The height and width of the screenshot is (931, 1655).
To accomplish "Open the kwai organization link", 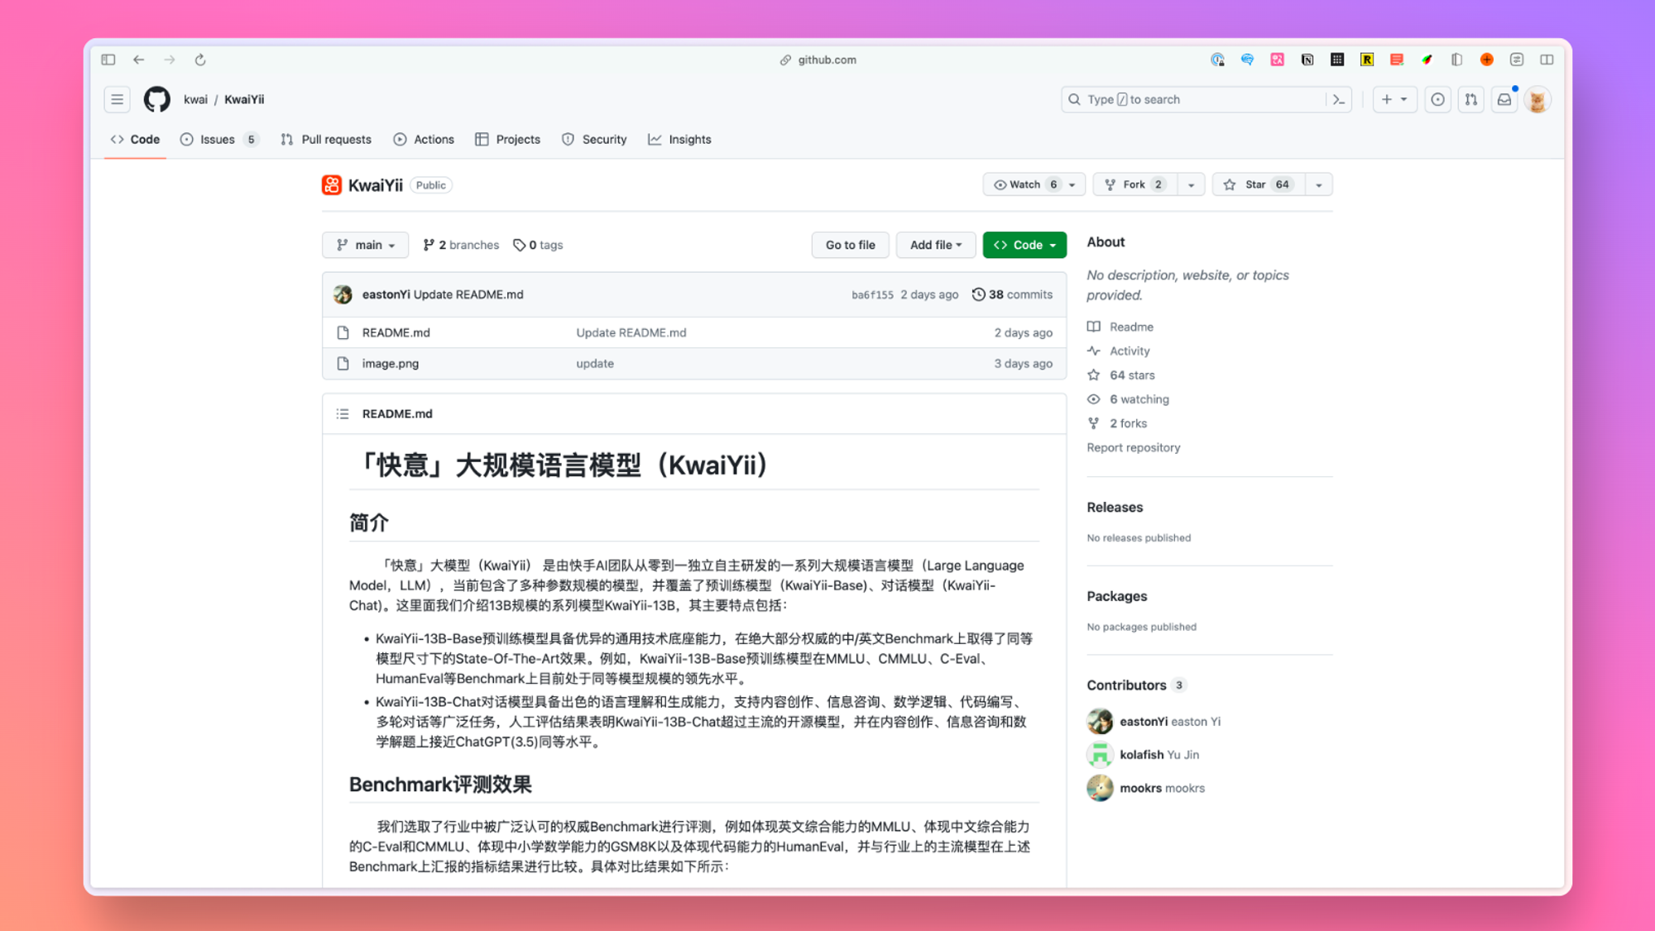I will pyautogui.click(x=195, y=99).
